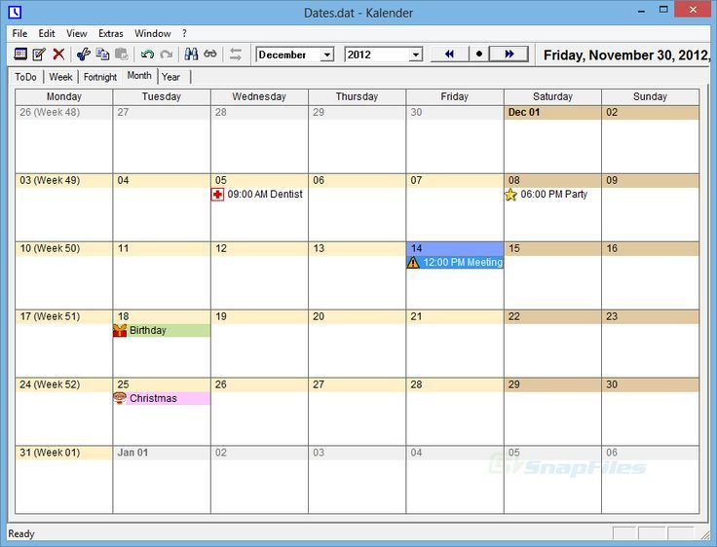Click the new appointment calendar icon
Screen dimensions: 717x547
coord(20,55)
